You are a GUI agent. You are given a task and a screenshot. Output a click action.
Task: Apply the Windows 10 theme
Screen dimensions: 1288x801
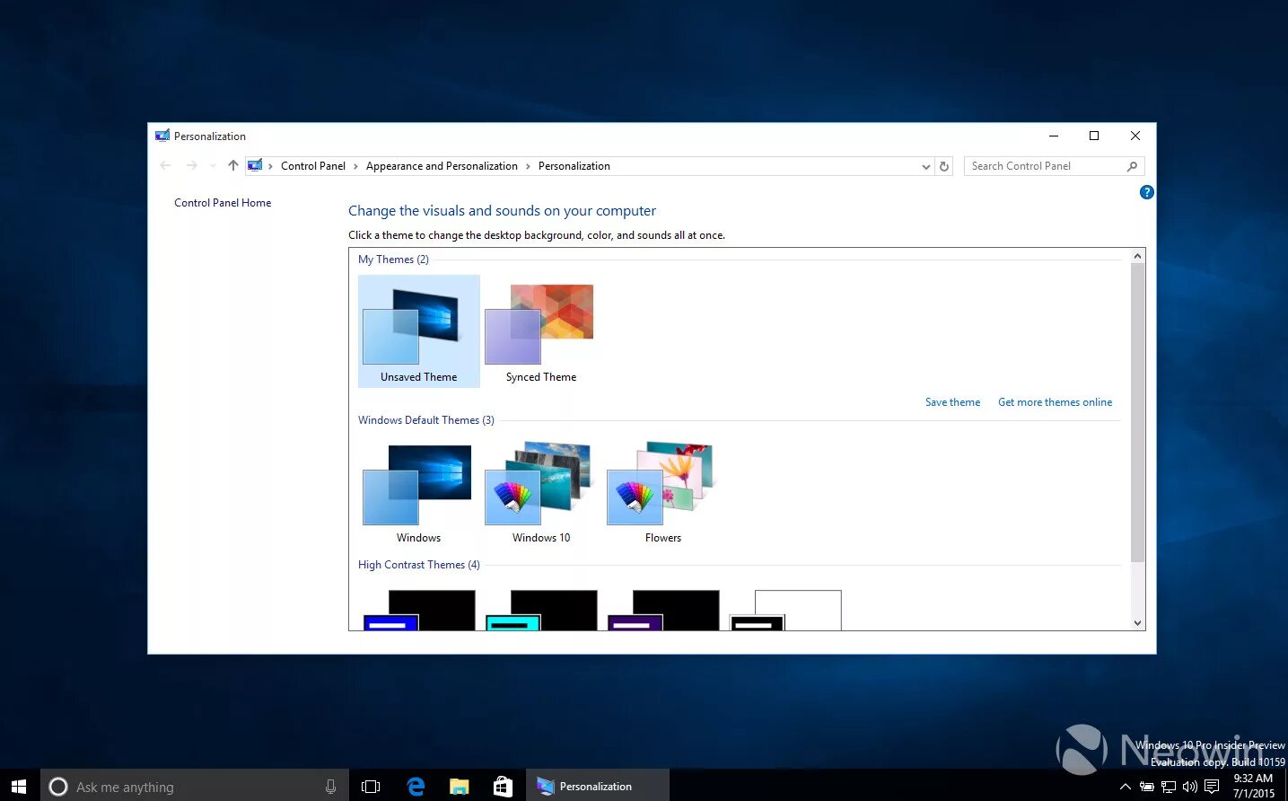point(540,492)
